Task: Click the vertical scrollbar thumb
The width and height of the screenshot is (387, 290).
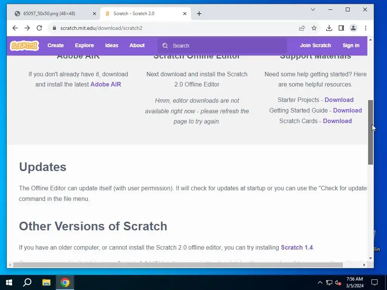Action: [370, 132]
